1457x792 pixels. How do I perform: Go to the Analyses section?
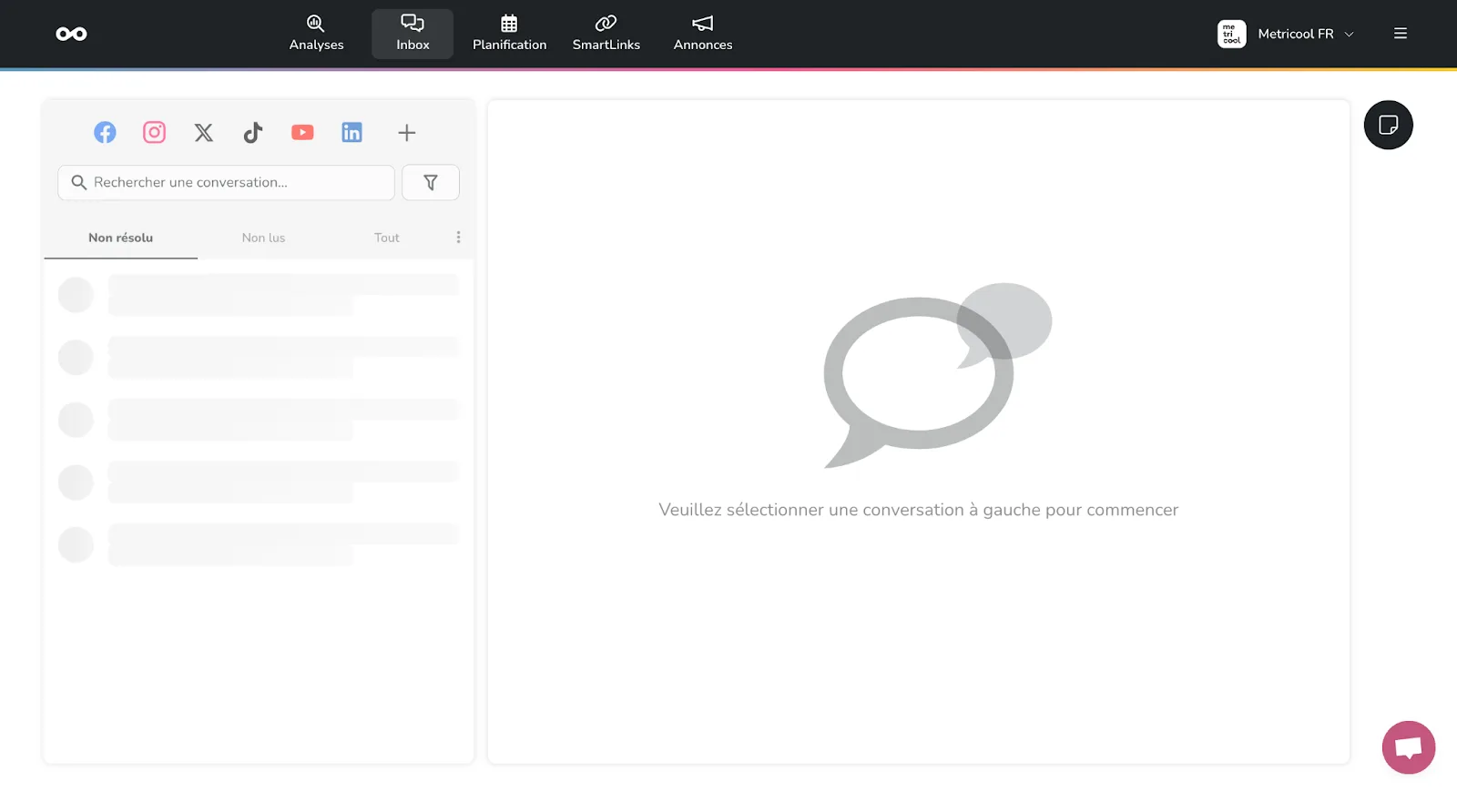point(316,34)
